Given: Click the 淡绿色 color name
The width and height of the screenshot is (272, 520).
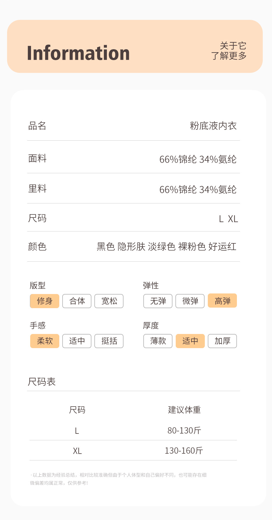Looking at the screenshot, I should point(162,247).
